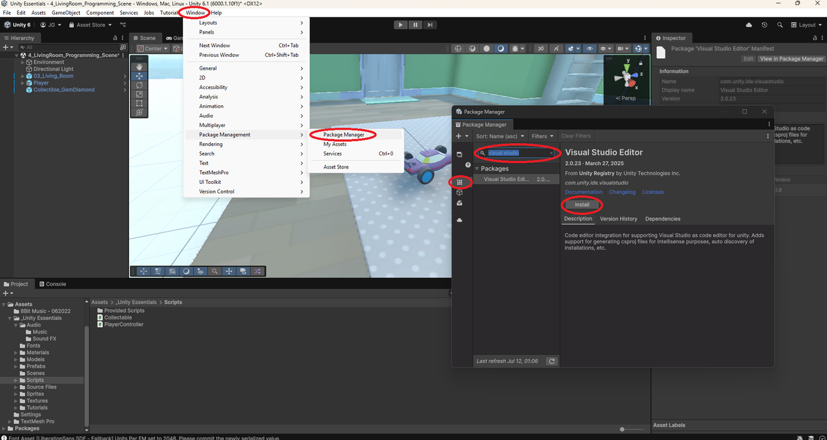The height and width of the screenshot is (440, 827).
Task: Open the My Assets sidebar icon
Action: [459, 203]
